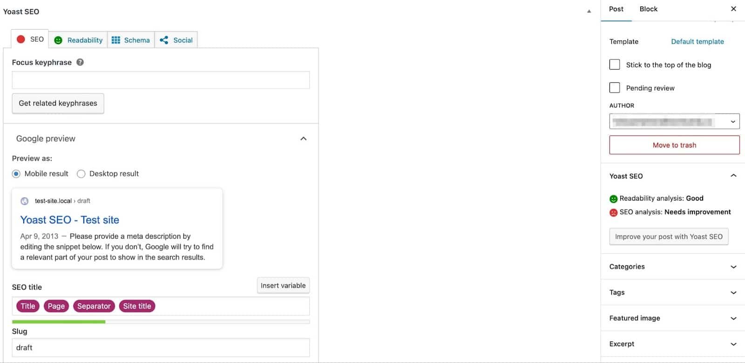Select Desktop result preview option
This screenshot has height=363, width=745.
coord(81,174)
